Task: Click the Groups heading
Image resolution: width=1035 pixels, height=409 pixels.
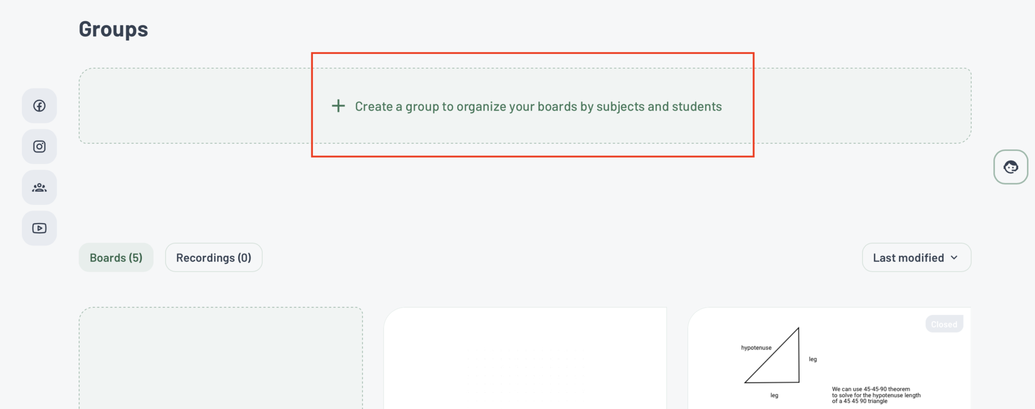Action: 113,29
